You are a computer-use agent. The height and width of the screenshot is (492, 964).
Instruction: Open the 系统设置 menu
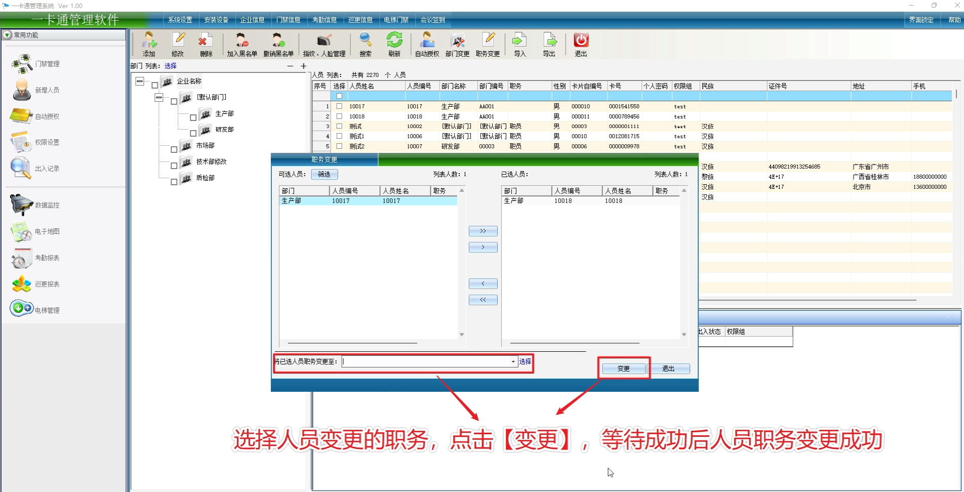click(180, 20)
